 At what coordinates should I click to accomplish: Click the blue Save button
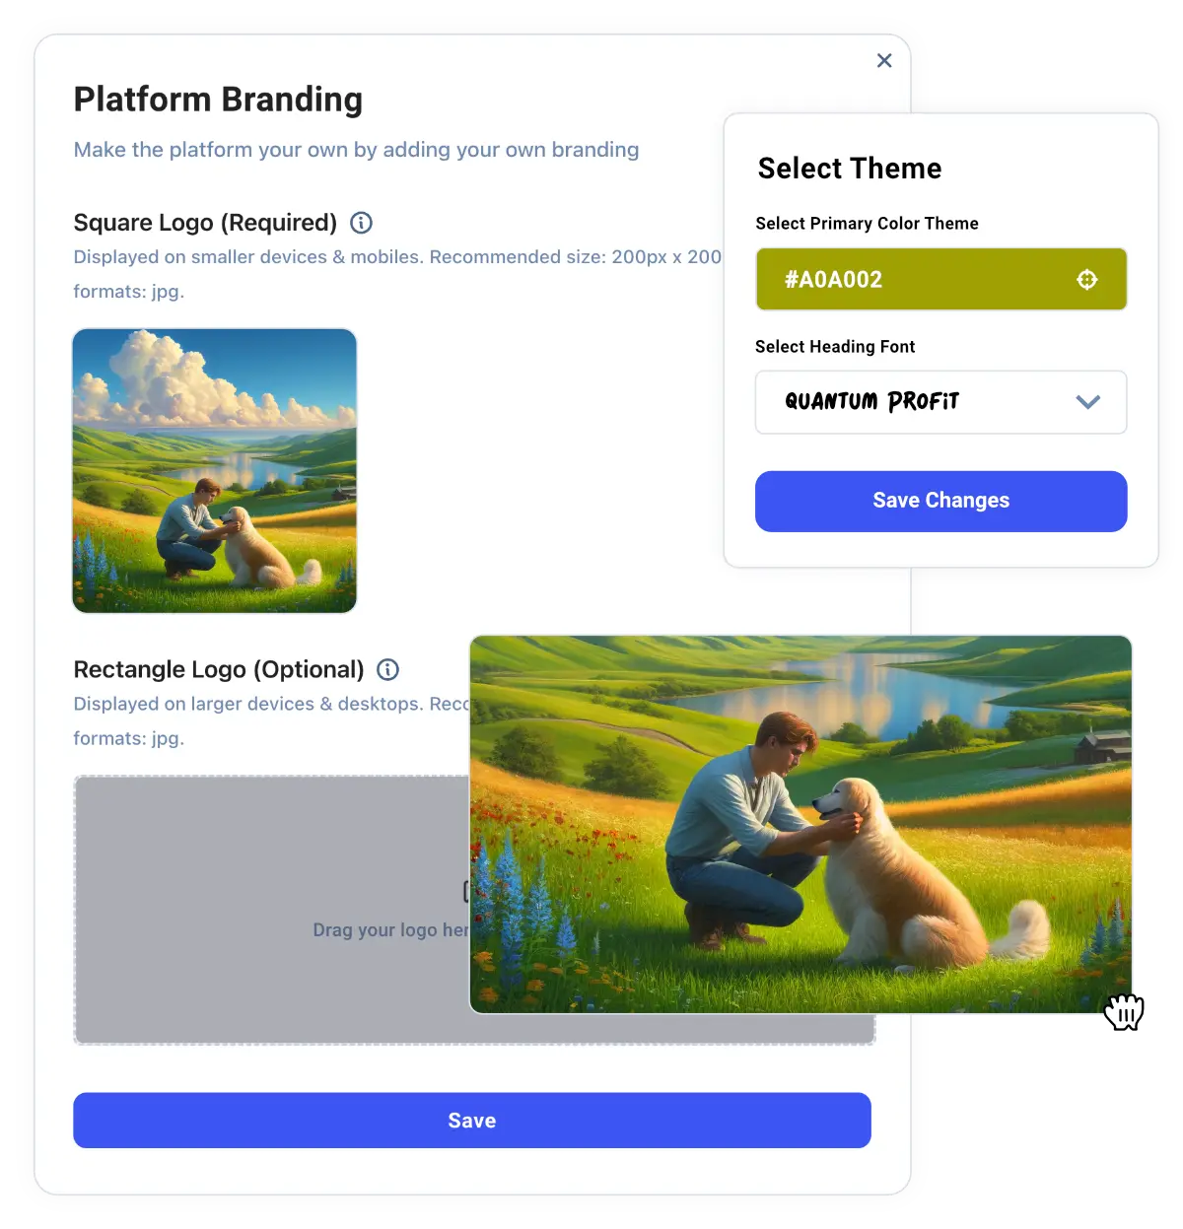472,1121
